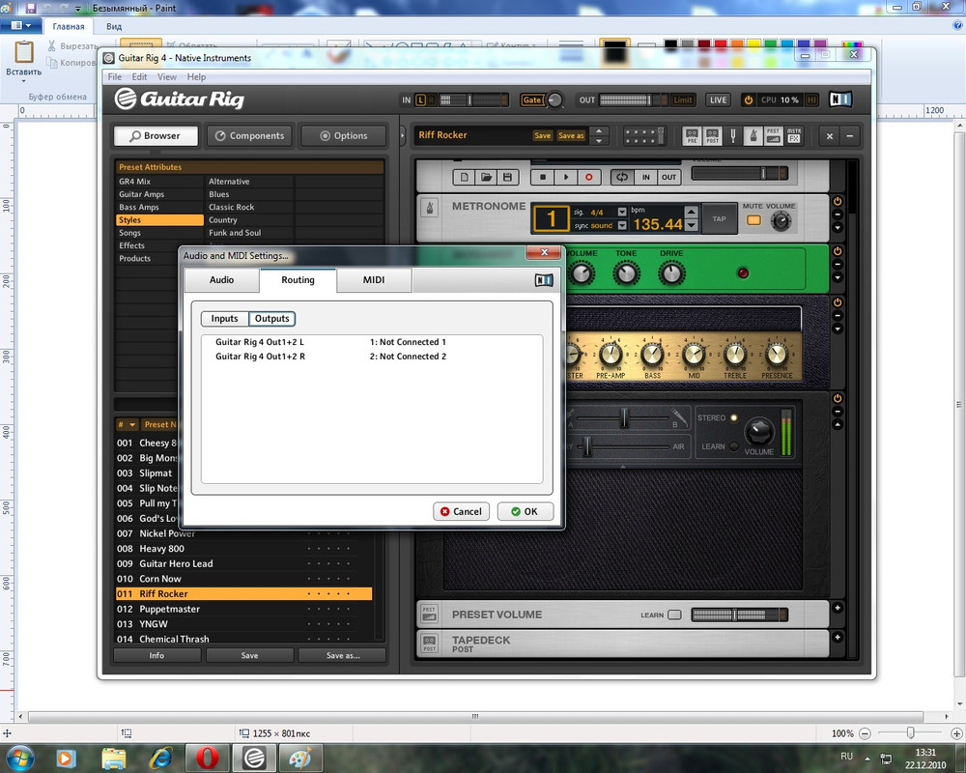Select the Inputs routing tab

[x=225, y=319]
